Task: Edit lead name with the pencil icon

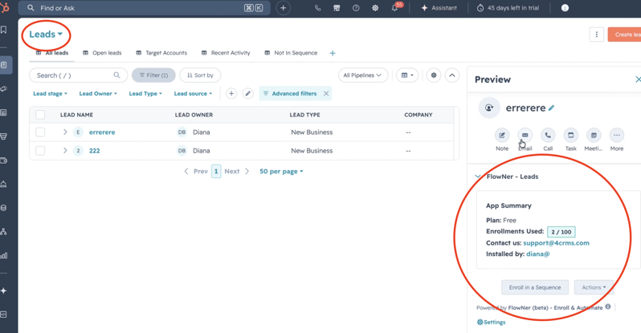Action: point(552,108)
